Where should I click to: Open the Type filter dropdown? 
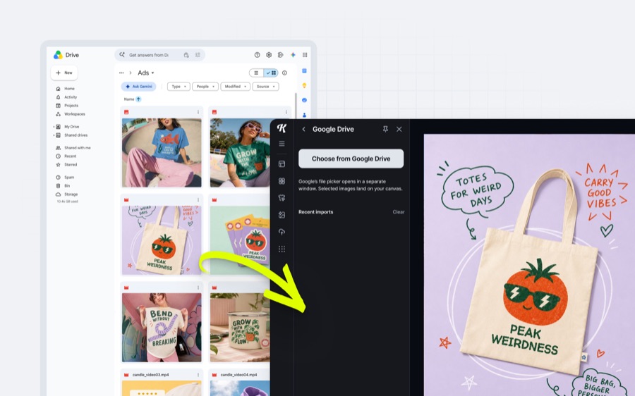point(179,87)
